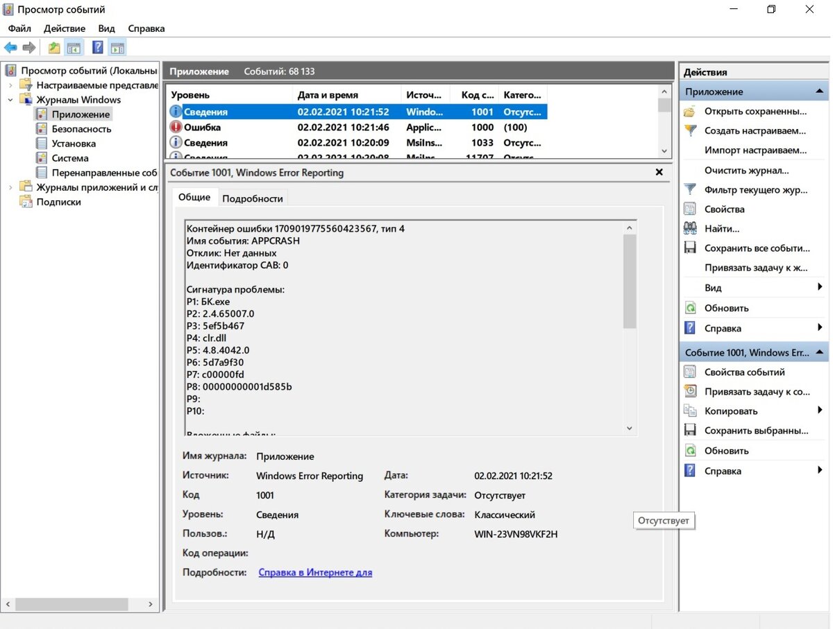833x629 pixels.
Task: Open the Действие menu
Action: 65,28
